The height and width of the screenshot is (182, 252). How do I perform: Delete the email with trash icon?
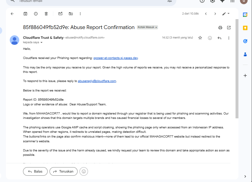(x=46, y=14)
